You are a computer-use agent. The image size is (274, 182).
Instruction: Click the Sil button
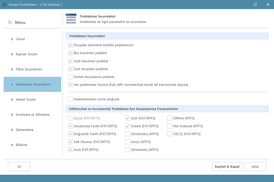coord(19,167)
